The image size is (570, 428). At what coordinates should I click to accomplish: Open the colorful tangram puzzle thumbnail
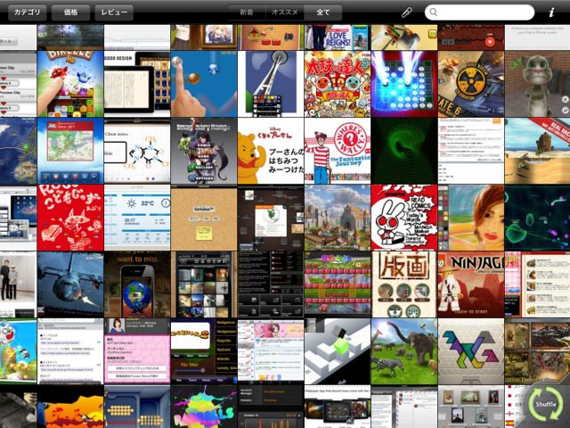(471, 351)
